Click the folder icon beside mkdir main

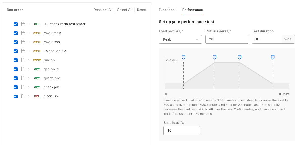click(x=23, y=33)
